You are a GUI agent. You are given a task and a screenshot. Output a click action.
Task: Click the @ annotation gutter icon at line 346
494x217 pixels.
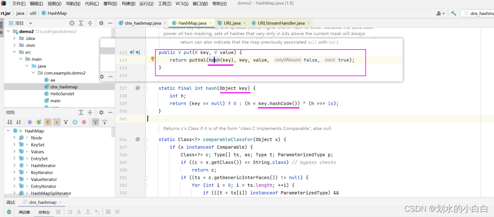(x=138, y=139)
